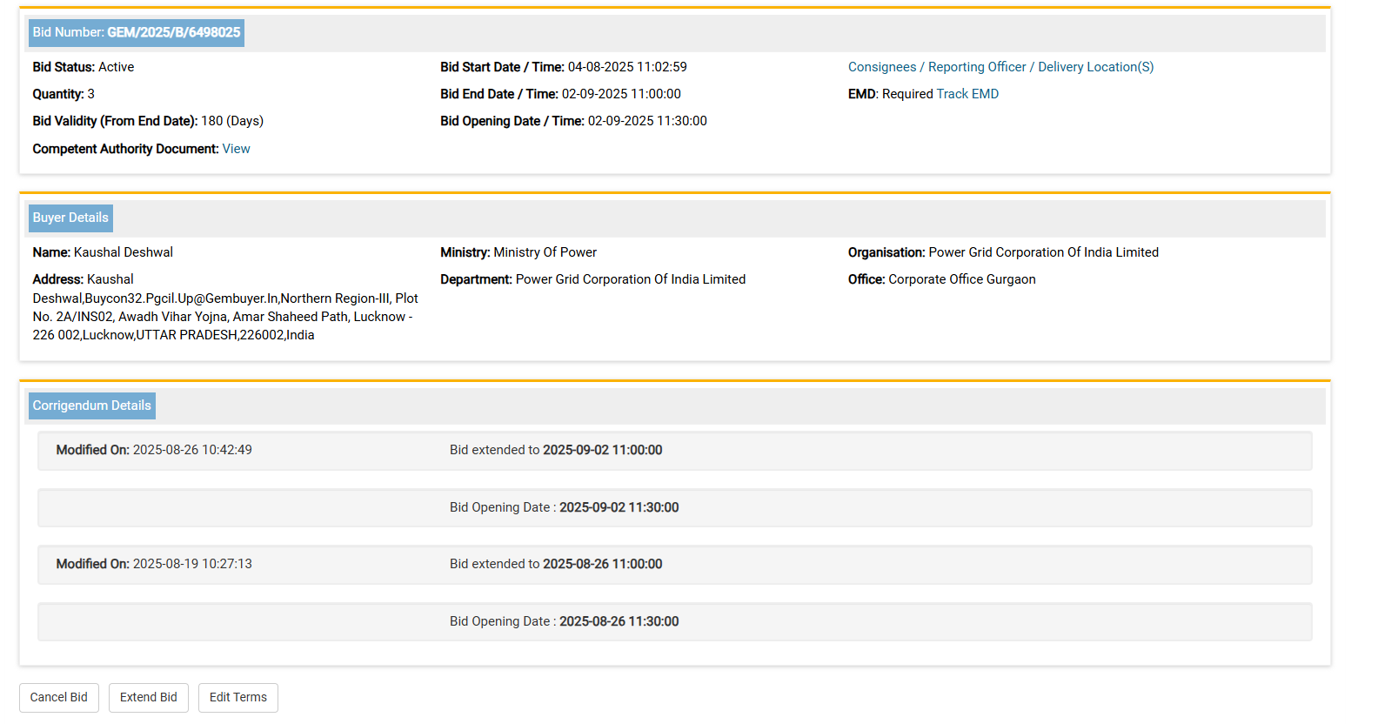Screen dimensions: 1378x724
Task: Click the Buyer Details section header
Action: tap(70, 218)
